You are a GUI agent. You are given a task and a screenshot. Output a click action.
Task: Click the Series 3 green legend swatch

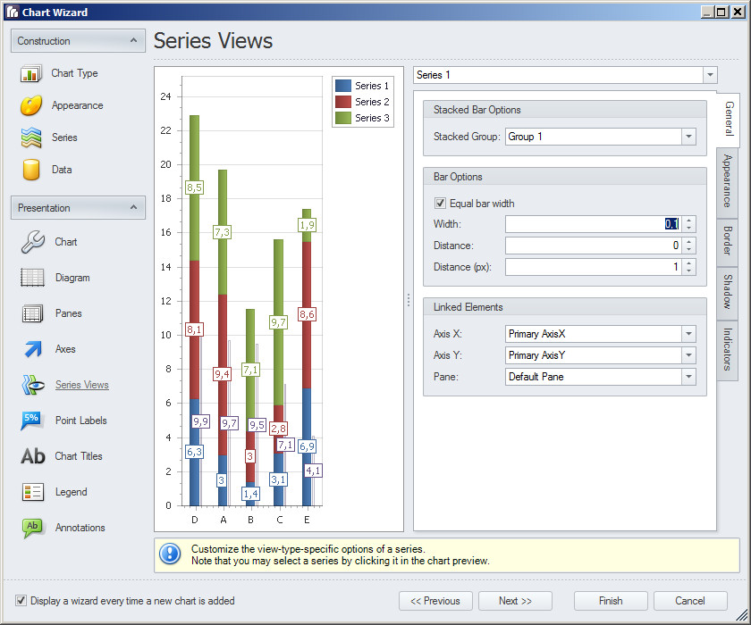(343, 118)
